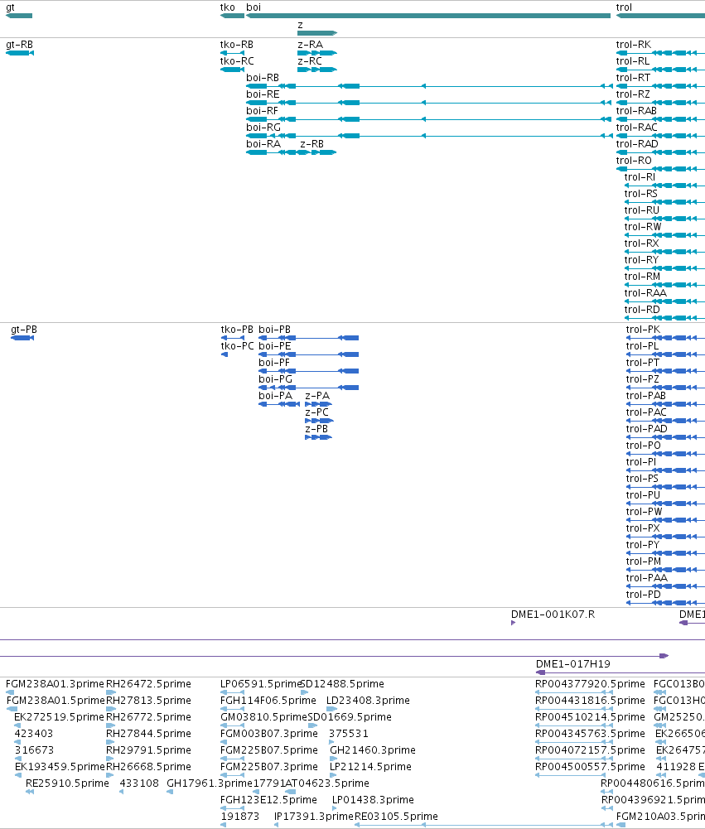The height and width of the screenshot is (829, 705).
Task: Open transcript label trol-RO
Action: click(634, 160)
